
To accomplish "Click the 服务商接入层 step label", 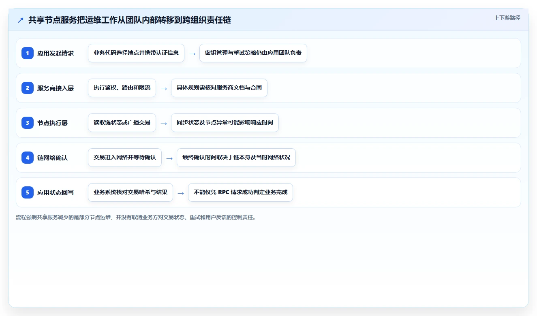I will [x=56, y=88].
